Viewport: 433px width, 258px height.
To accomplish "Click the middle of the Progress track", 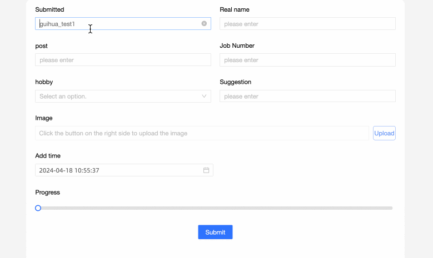I will 215,208.
